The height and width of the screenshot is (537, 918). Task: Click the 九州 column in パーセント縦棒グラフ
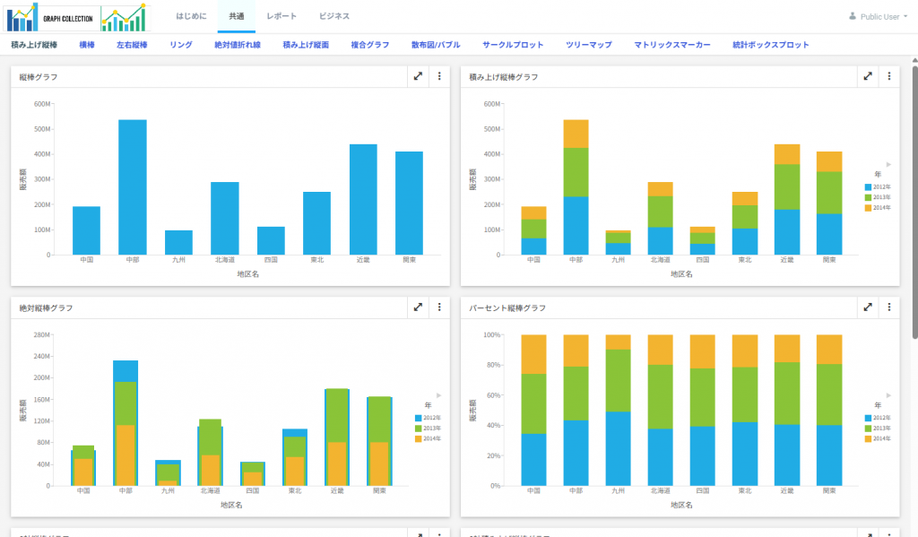point(619,410)
